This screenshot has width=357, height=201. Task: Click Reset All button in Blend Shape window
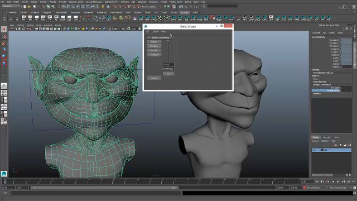[x=154, y=55]
